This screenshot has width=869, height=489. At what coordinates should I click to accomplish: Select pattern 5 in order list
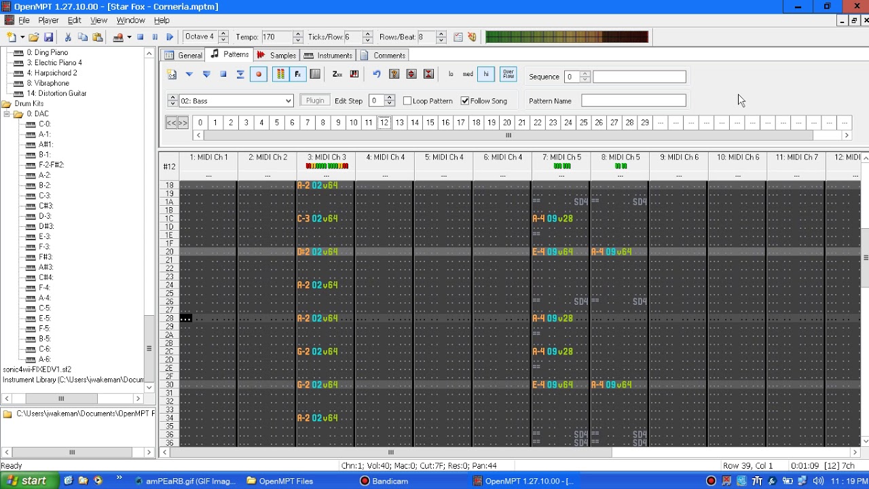point(277,123)
